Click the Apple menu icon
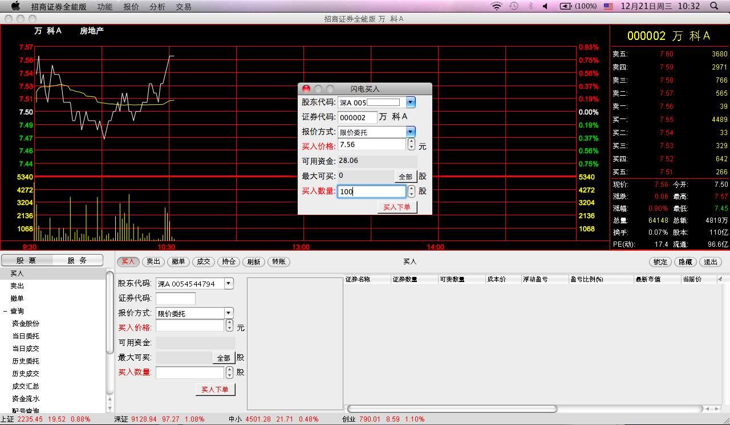 [15, 6]
